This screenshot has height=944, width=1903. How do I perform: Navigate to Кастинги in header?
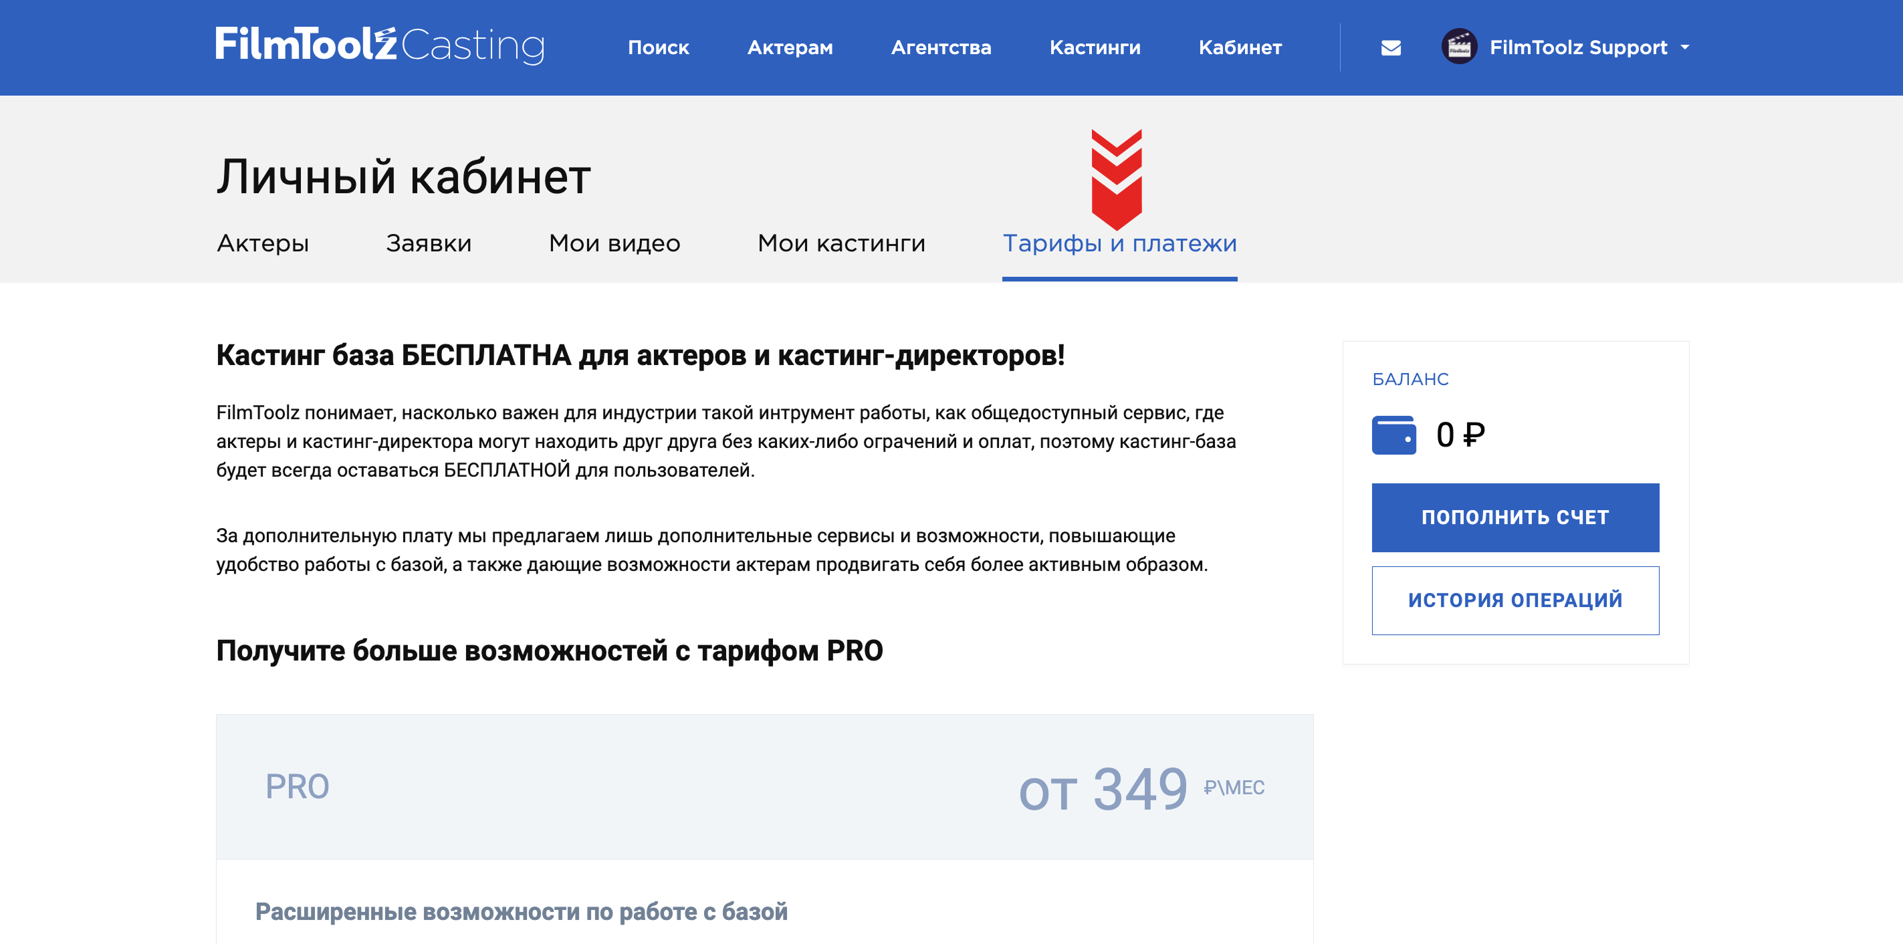coord(1094,48)
